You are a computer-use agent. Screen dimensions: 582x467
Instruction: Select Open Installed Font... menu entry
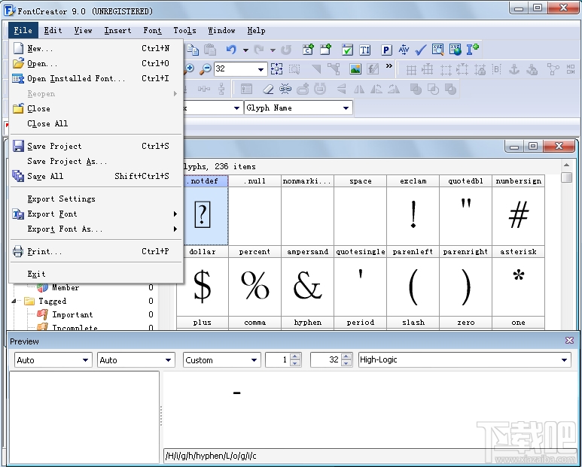point(96,78)
